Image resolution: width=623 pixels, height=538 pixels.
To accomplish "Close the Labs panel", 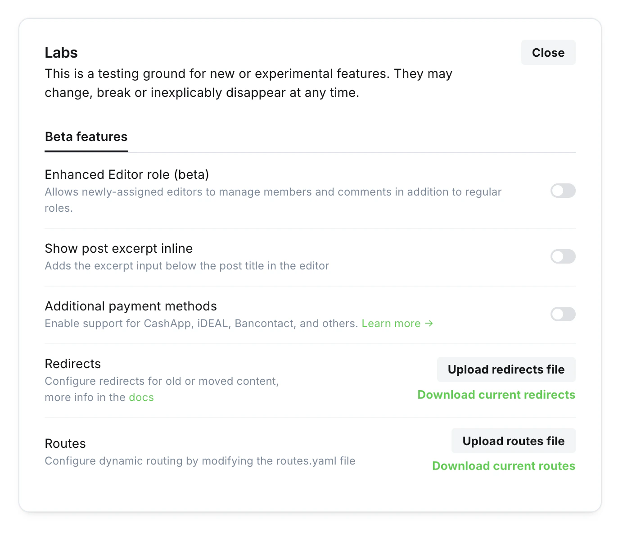I will click(548, 53).
